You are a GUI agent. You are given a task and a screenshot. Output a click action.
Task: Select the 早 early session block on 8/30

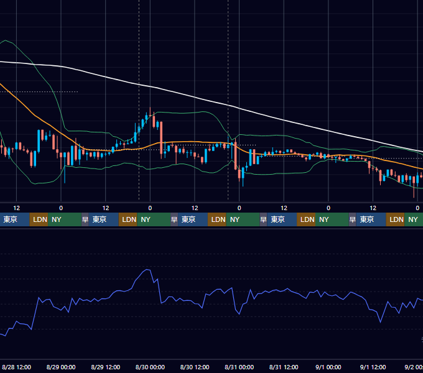[x=174, y=219]
